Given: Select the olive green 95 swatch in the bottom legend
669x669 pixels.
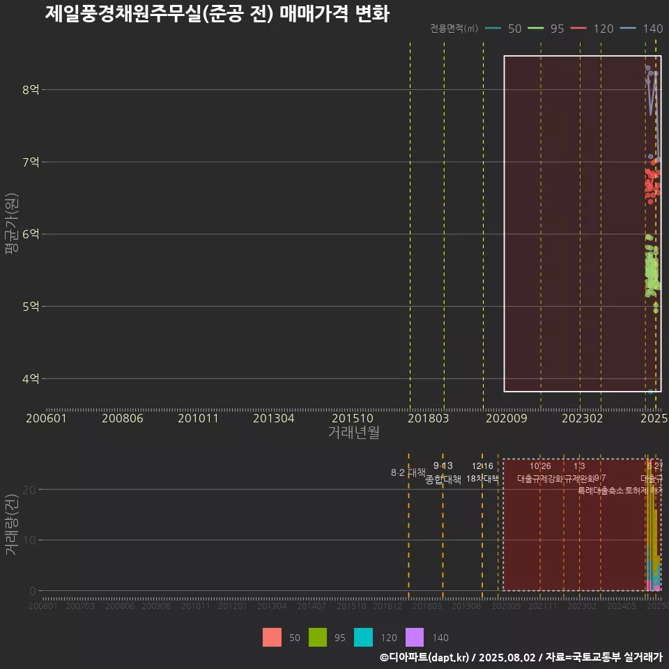Looking at the screenshot, I should [x=318, y=638].
